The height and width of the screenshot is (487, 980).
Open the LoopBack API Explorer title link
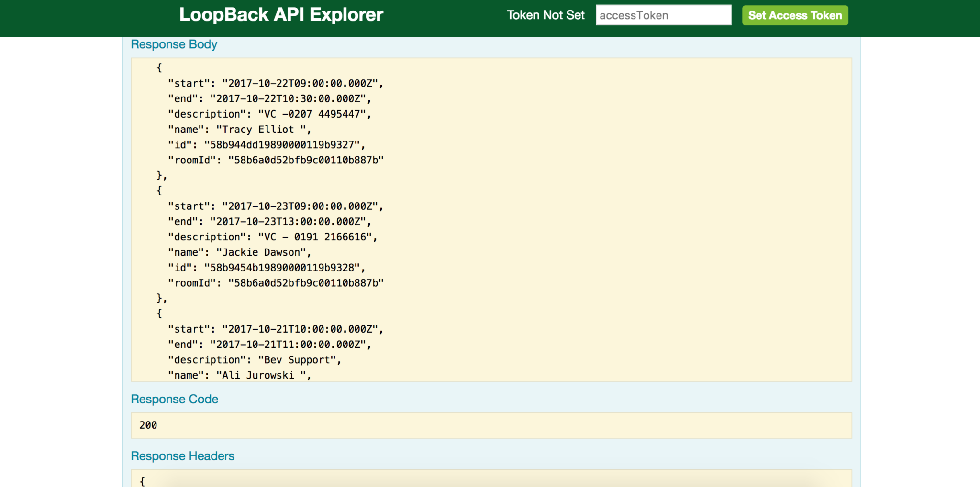281,15
